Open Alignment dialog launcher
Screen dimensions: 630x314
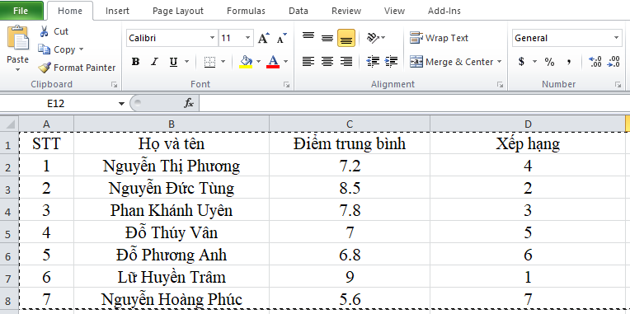click(500, 85)
